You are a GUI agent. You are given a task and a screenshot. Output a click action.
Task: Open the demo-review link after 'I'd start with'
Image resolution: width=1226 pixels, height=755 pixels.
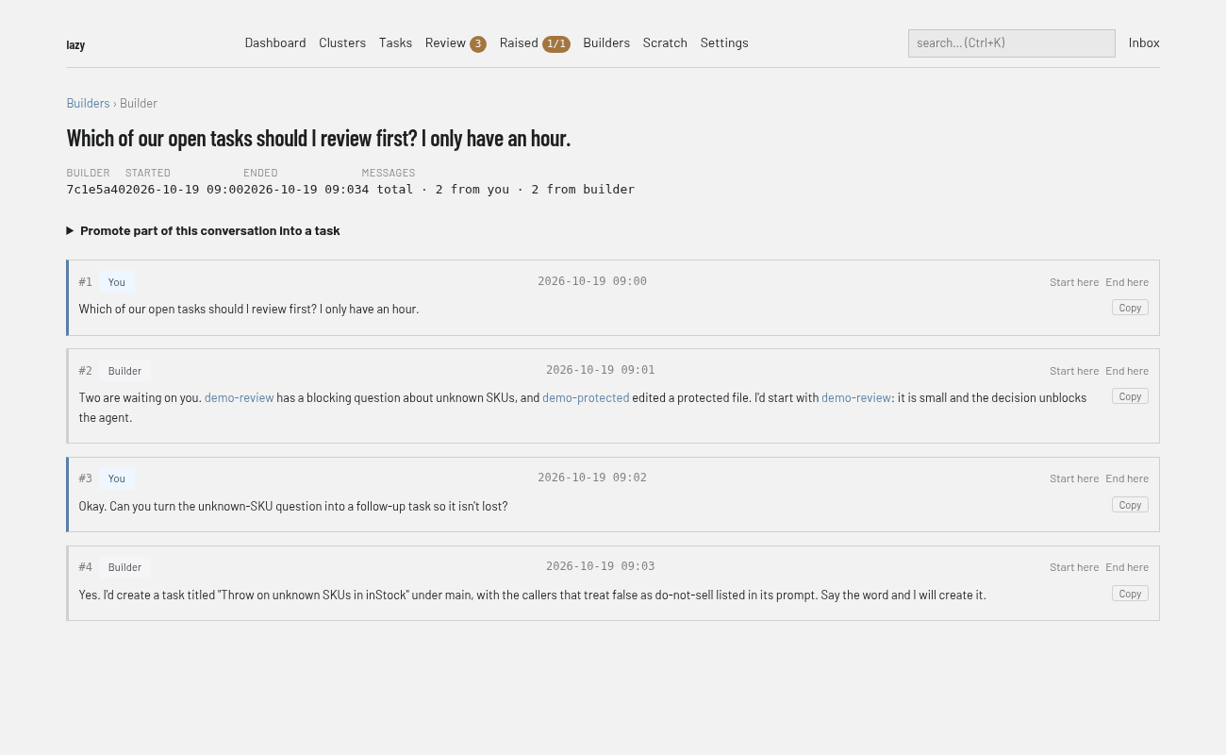(856, 397)
